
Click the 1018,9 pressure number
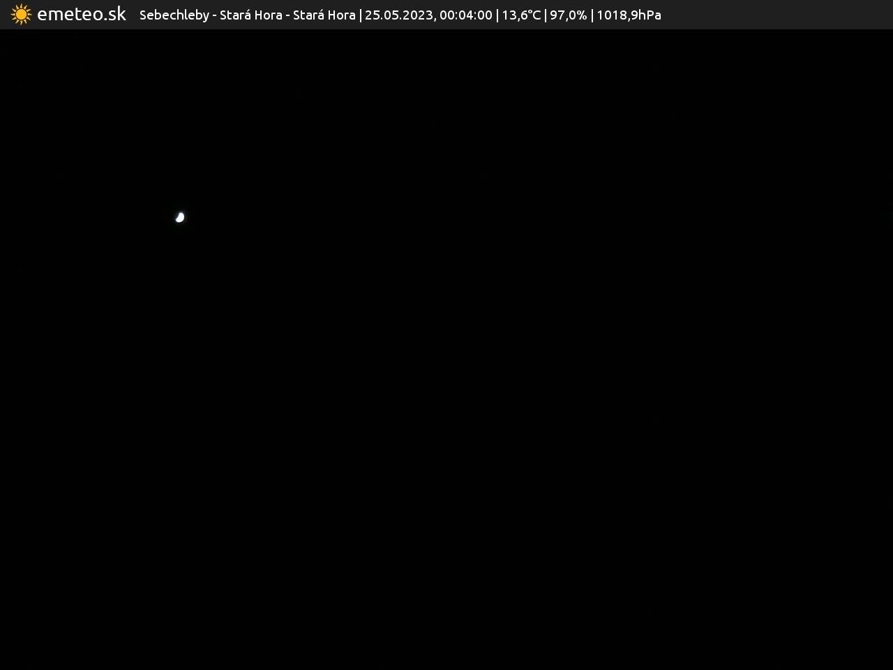coord(615,15)
